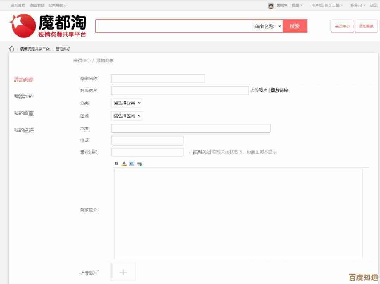The width and height of the screenshot is (380, 284).
Task: Expand the 商家名称 search type dropdown
Action: point(266,26)
